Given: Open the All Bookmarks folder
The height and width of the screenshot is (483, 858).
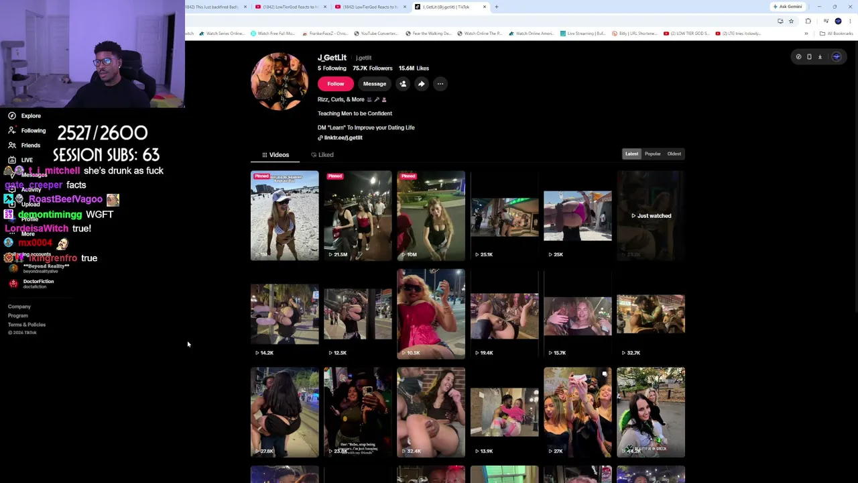Looking at the screenshot, I should pos(837,34).
